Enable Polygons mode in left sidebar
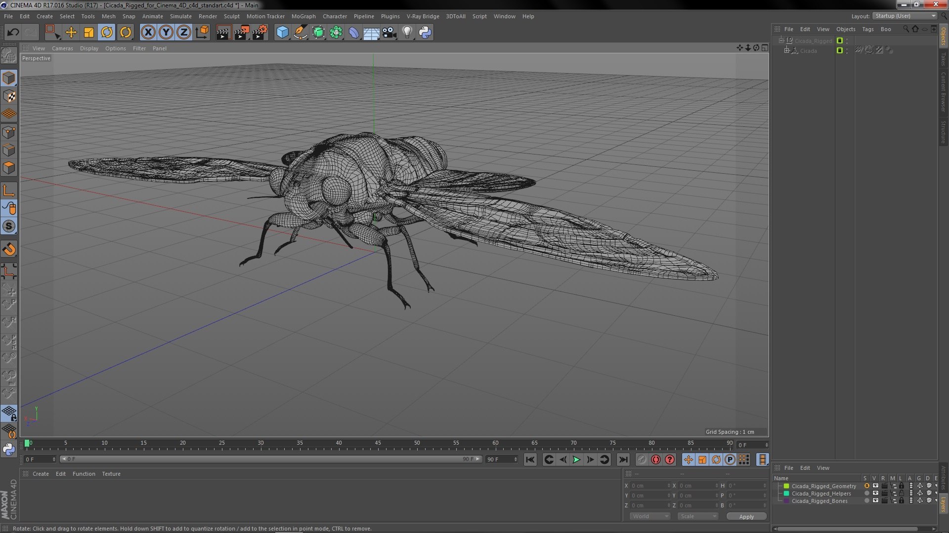Image resolution: width=949 pixels, height=533 pixels. pos(9,168)
